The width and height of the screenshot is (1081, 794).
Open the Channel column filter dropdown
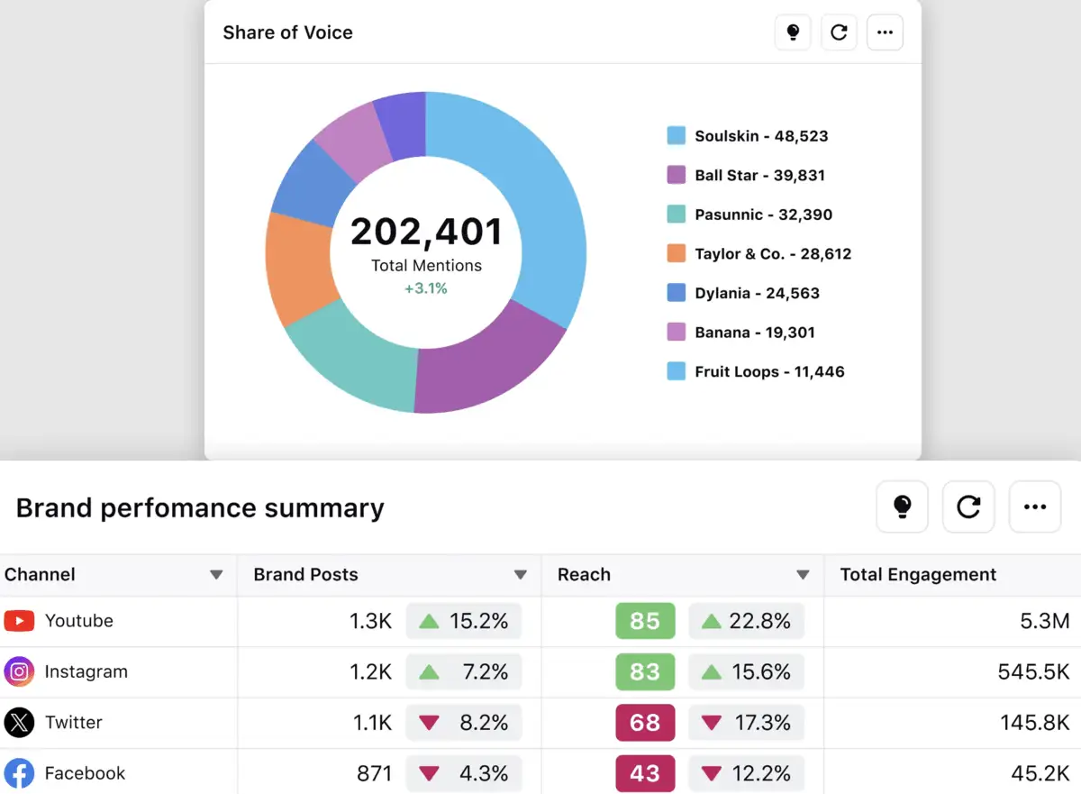click(216, 574)
